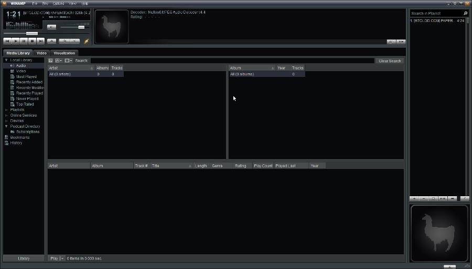Viewport: 472px width, 269px height.
Task: Click the Library button at bottom left
Action: click(24, 259)
